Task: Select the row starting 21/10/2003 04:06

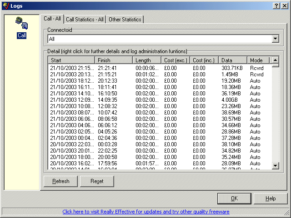Action: (160, 125)
